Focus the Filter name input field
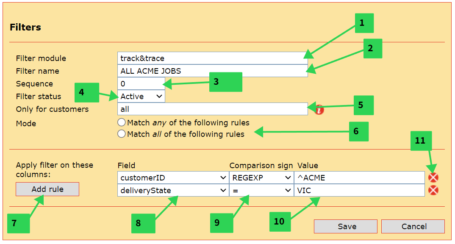Viewport: 455px width, 244px height. pyautogui.click(x=212, y=71)
